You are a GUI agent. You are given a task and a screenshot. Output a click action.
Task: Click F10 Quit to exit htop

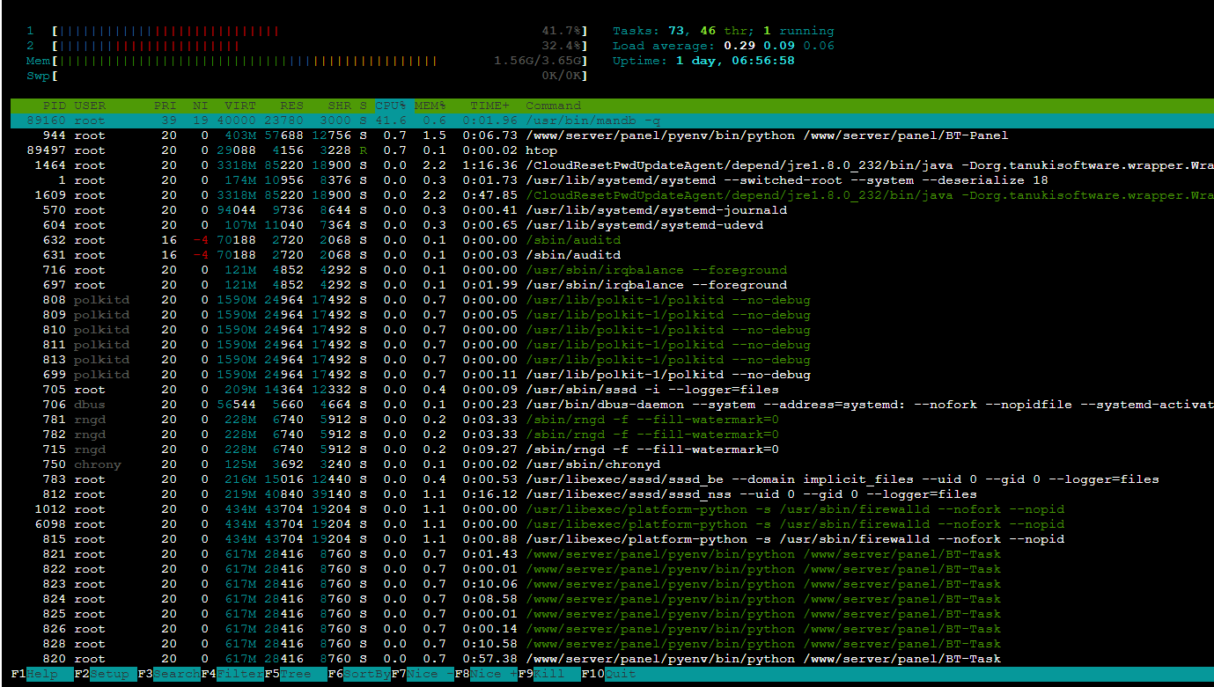(608, 674)
